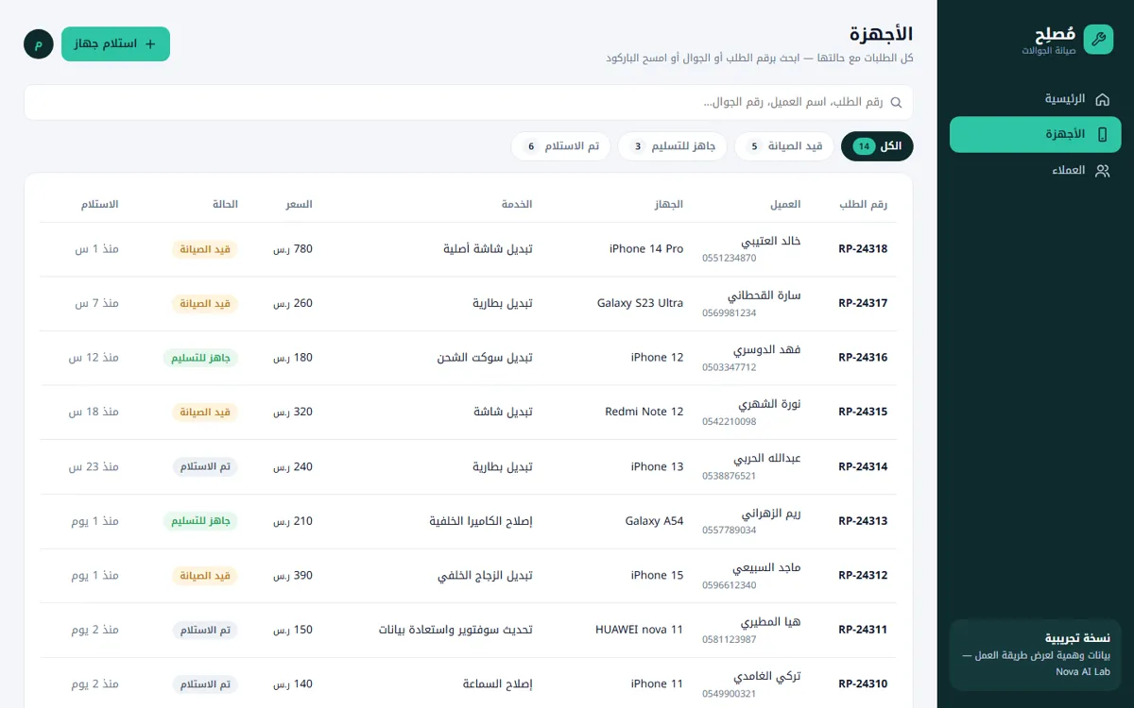Image resolution: width=1134 pixels, height=708 pixels.
Task: Click customer name عبدالله الحربي
Action: [x=767, y=459]
